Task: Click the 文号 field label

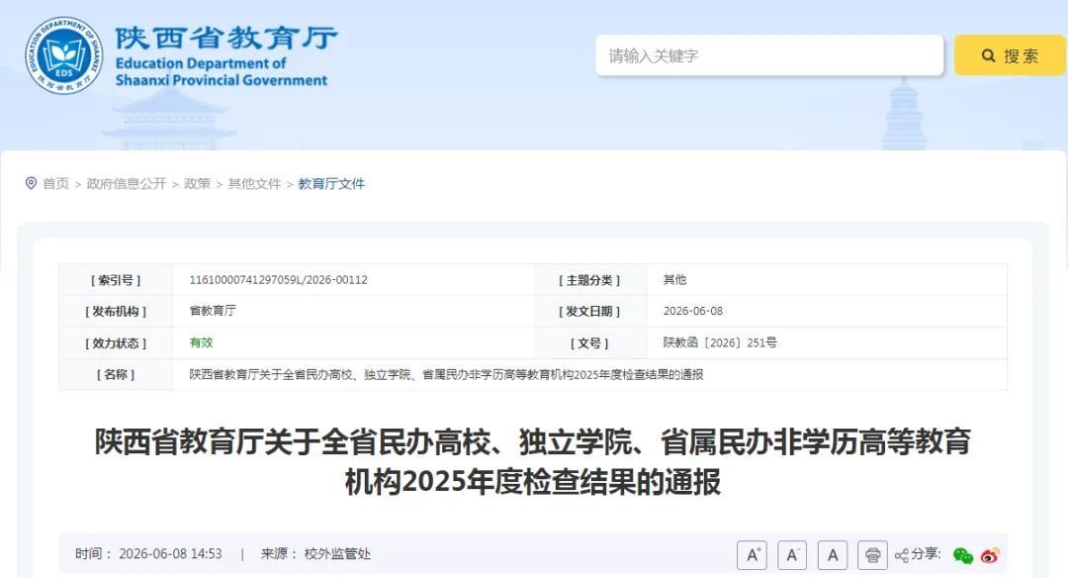Action: [589, 342]
